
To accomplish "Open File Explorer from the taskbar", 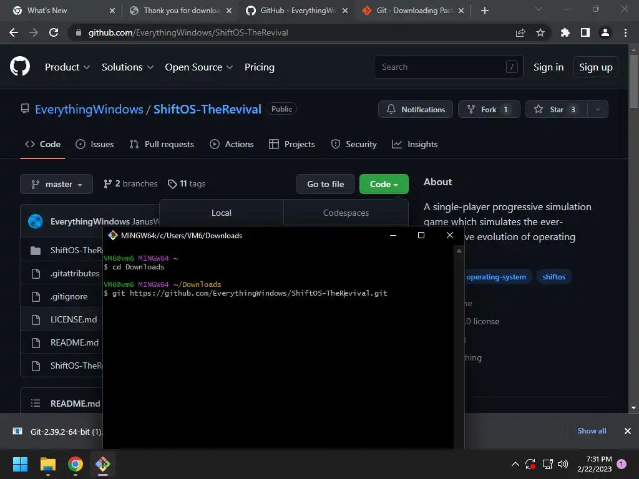I will pos(47,464).
